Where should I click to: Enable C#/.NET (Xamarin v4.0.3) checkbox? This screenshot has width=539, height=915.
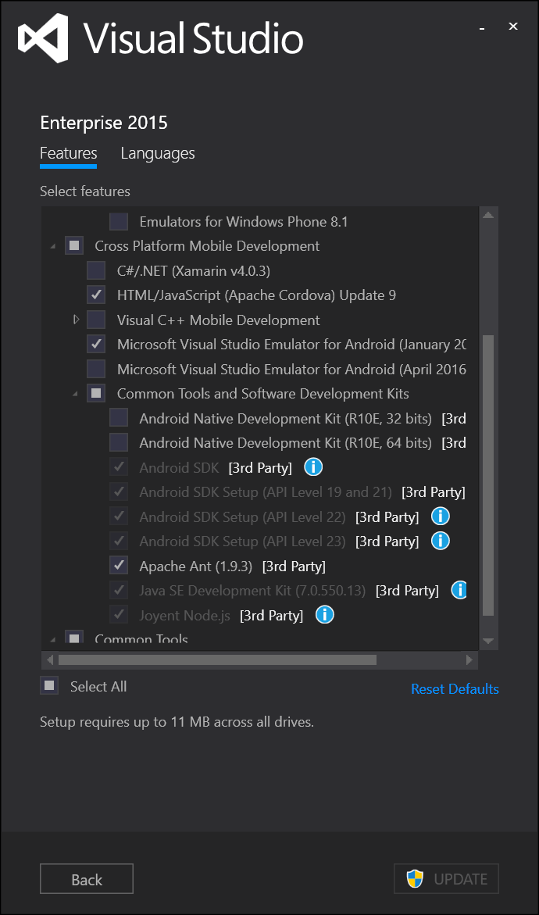pos(96,271)
